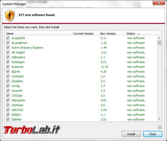This screenshot has width=167, height=141.
Task: Deselect the AdRestore checkbox
Action: point(8,57)
